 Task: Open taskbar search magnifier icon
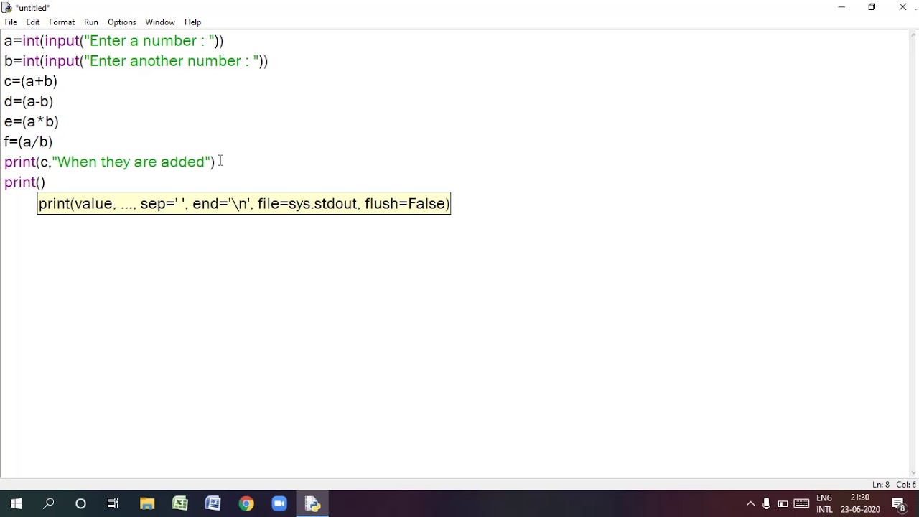[49, 504]
